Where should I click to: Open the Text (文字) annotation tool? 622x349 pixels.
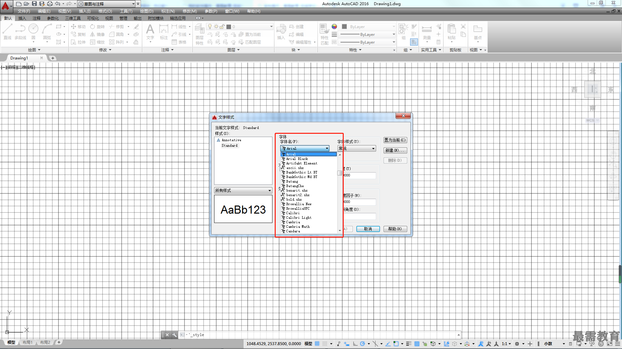[150, 32]
